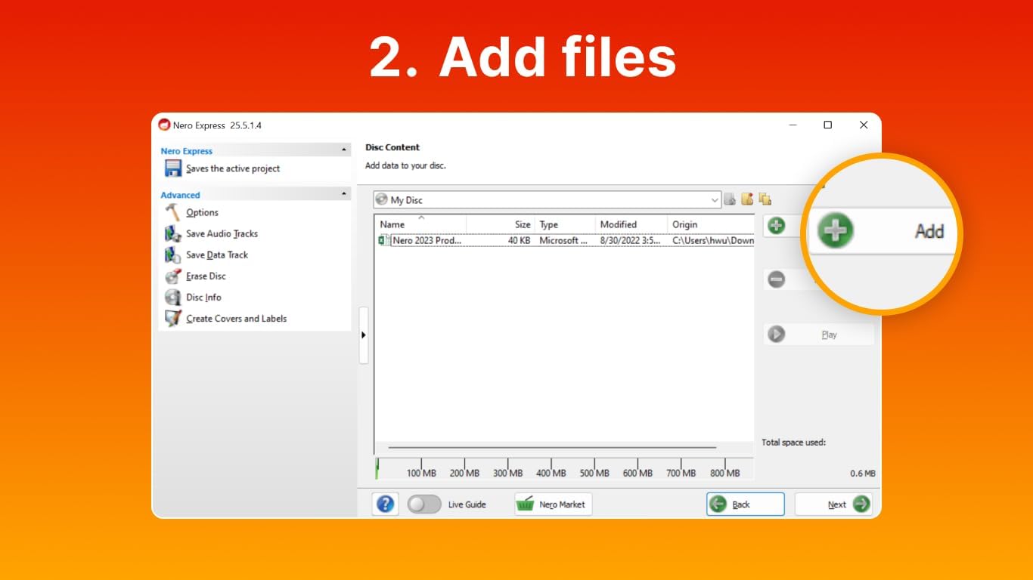Click the new folder icon beside disc dropdown
Viewport: 1033px width, 580px height.
click(747, 199)
